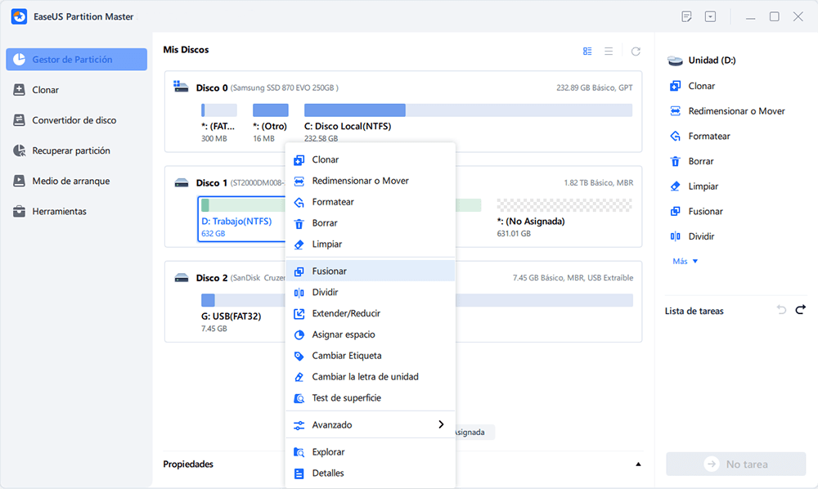Refresh the disk list
818x489 pixels.
(636, 51)
